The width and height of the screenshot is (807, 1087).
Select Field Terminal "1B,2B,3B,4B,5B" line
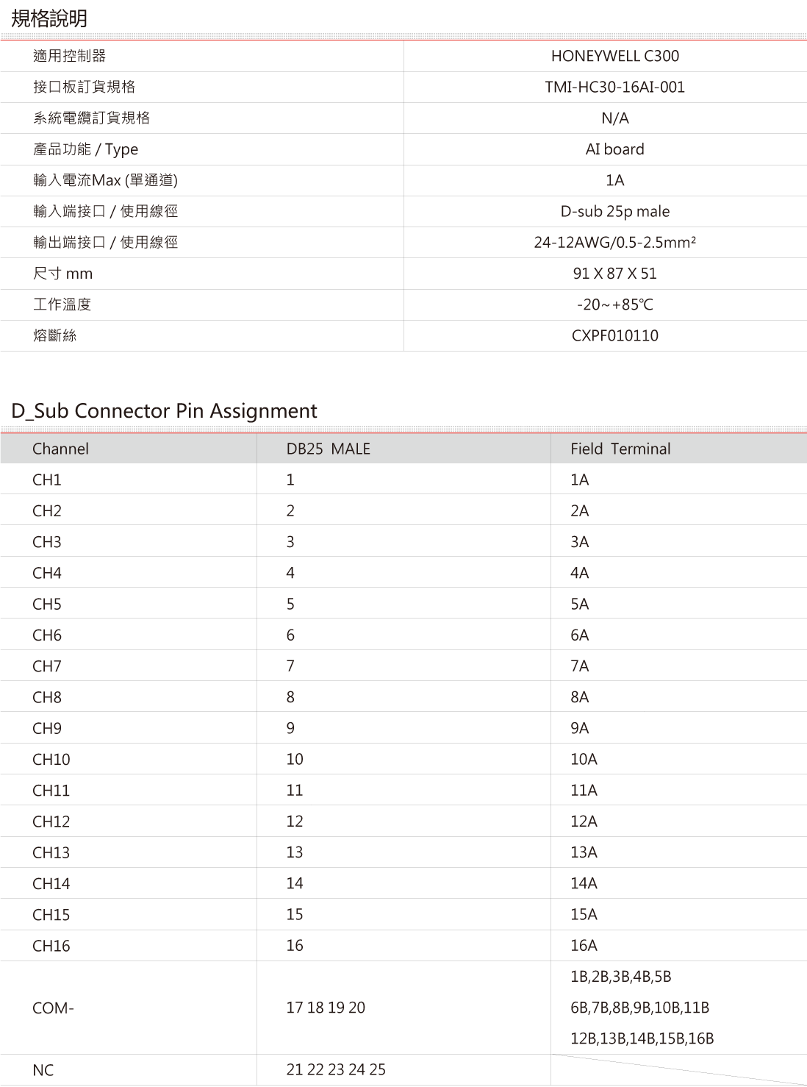(621, 977)
